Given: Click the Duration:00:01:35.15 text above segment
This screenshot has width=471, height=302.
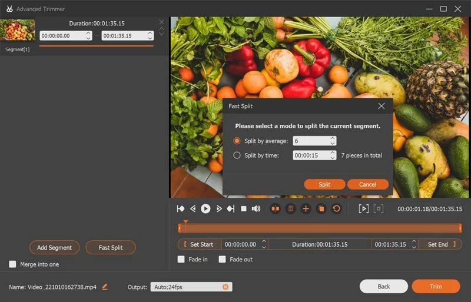Looking at the screenshot, I should point(97,23).
